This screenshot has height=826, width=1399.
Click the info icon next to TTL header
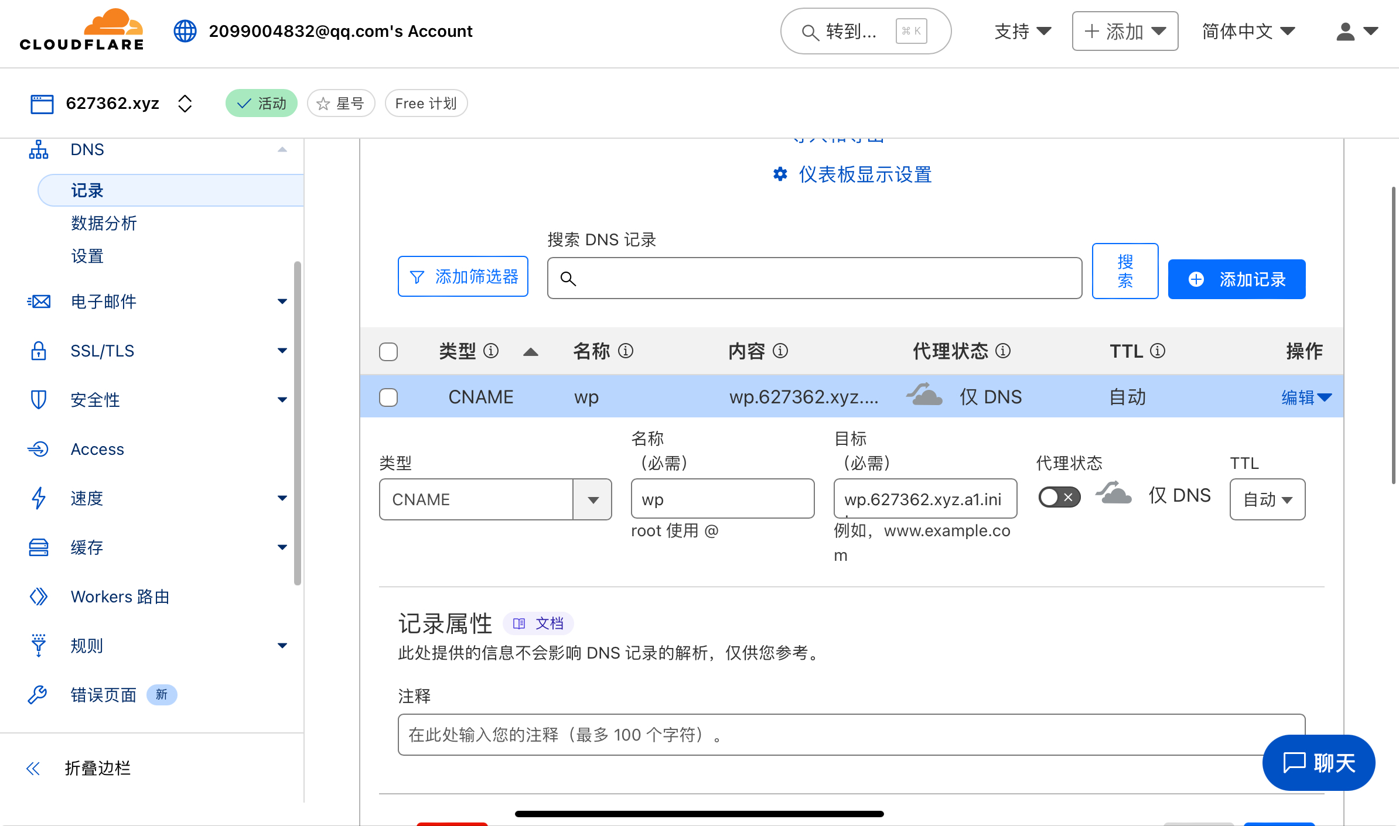pos(1158,351)
